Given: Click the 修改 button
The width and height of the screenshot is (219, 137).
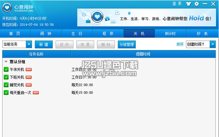Looking at the screenshot, I should click(64, 45).
